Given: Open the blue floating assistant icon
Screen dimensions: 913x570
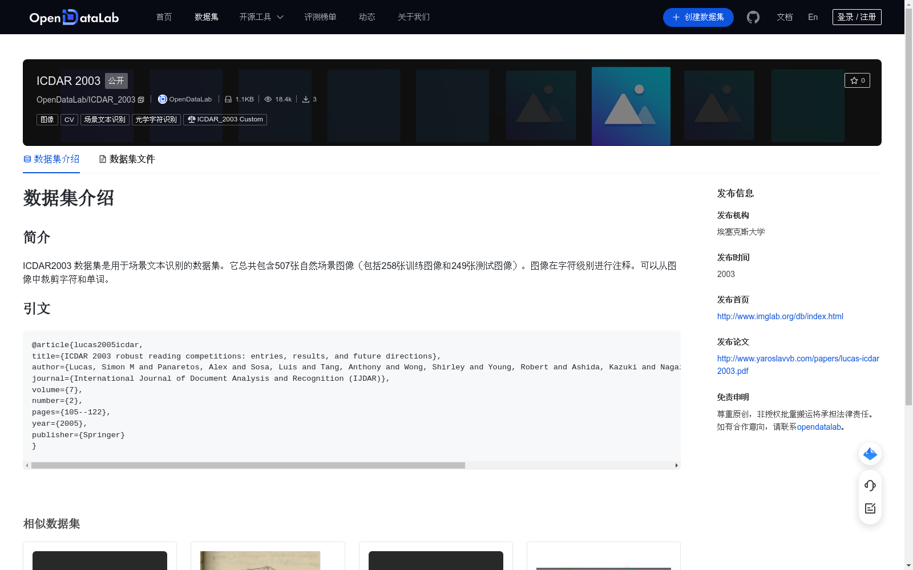Looking at the screenshot, I should tap(870, 454).
